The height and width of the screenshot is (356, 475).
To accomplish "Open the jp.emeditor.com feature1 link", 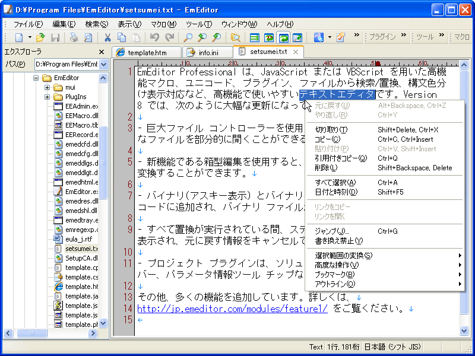I will (232, 309).
